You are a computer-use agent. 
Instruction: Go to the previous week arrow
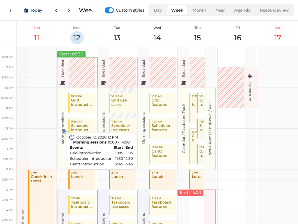point(56,10)
